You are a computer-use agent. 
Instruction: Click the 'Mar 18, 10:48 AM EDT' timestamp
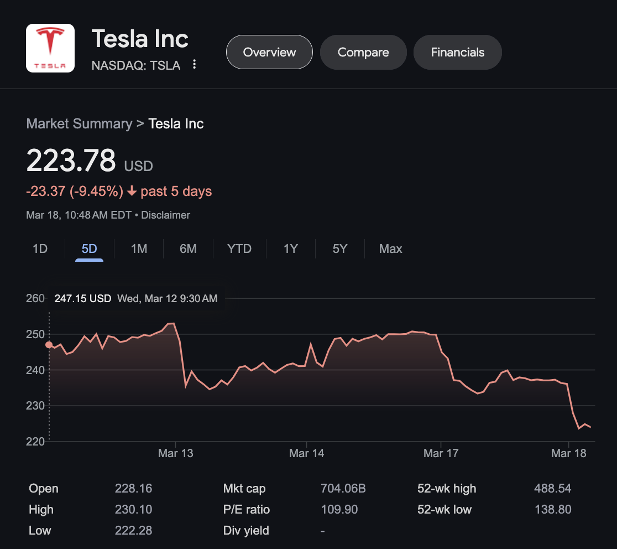(x=79, y=215)
